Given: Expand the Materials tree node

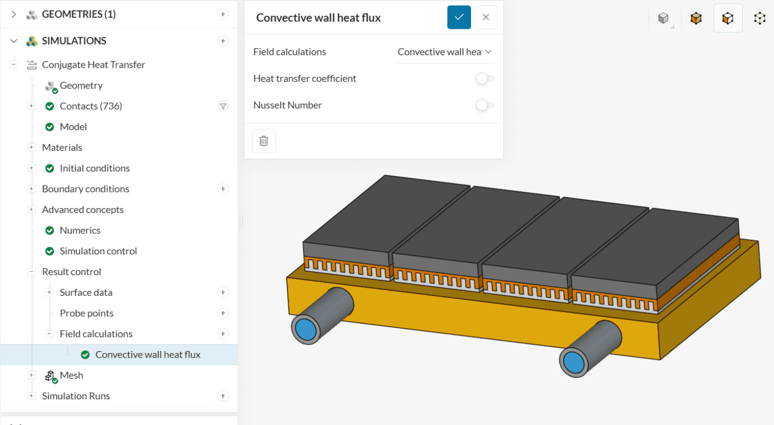Looking at the screenshot, I should pos(31,147).
